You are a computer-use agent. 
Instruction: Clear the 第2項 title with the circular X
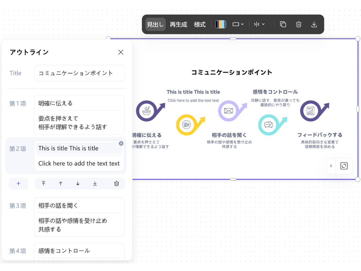click(x=121, y=143)
